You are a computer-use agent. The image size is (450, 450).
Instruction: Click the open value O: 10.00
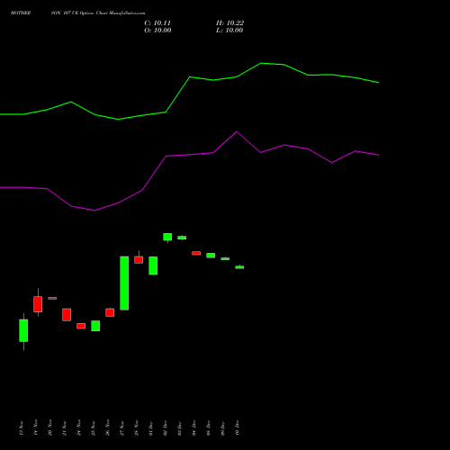157,31
